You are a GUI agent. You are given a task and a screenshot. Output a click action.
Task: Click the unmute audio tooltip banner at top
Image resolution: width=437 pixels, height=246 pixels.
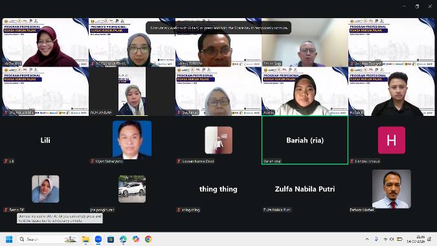219,28
